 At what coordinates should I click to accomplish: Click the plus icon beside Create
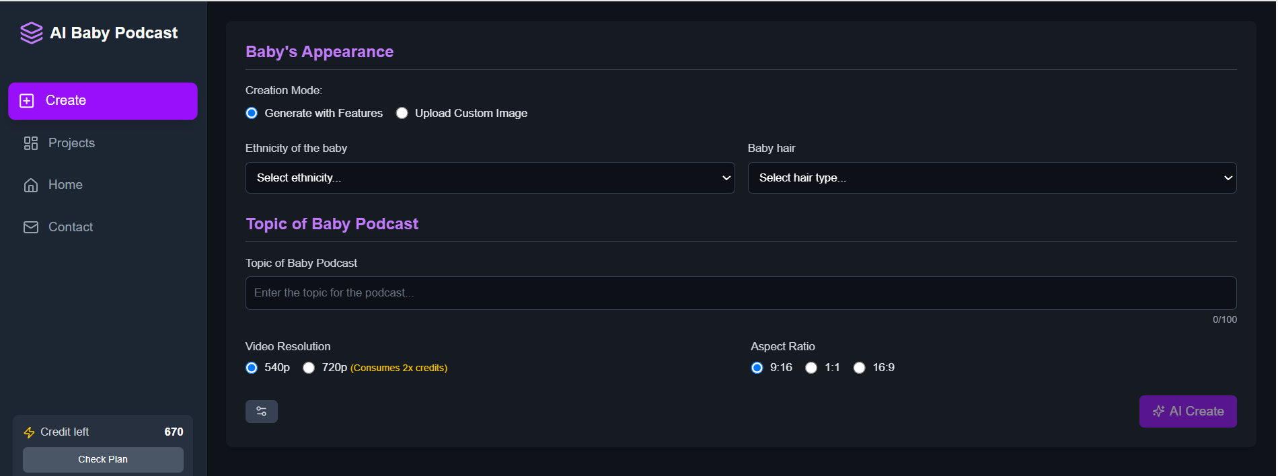point(27,101)
